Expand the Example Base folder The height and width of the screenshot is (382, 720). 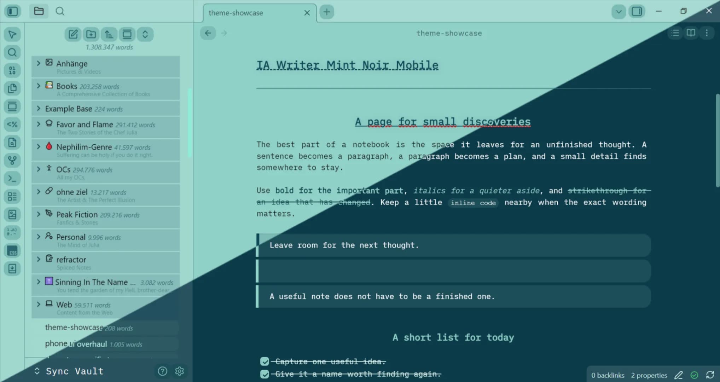point(39,108)
